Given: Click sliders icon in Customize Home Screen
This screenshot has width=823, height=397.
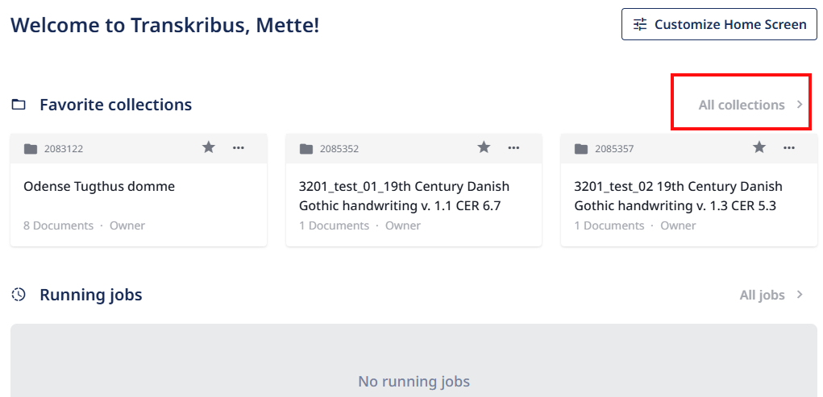Looking at the screenshot, I should pos(640,24).
